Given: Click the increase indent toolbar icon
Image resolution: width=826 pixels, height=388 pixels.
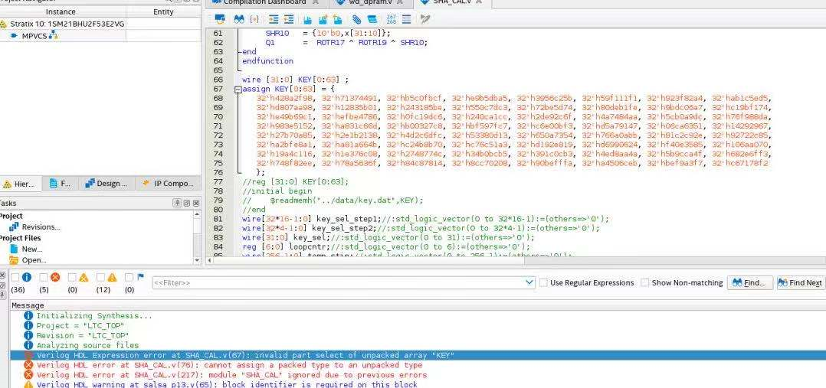Looking at the screenshot, I should (x=274, y=19).
